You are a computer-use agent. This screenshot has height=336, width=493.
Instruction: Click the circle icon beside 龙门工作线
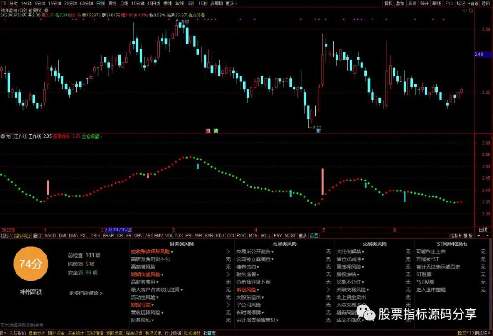pyautogui.click(x=3, y=136)
